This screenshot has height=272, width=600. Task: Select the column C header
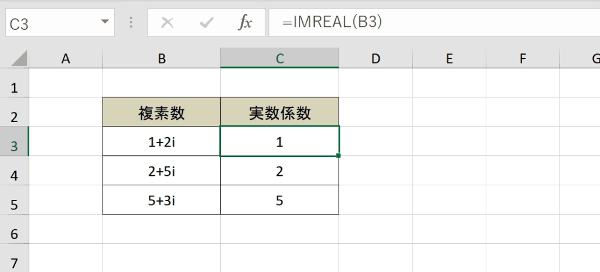pyautogui.click(x=279, y=58)
